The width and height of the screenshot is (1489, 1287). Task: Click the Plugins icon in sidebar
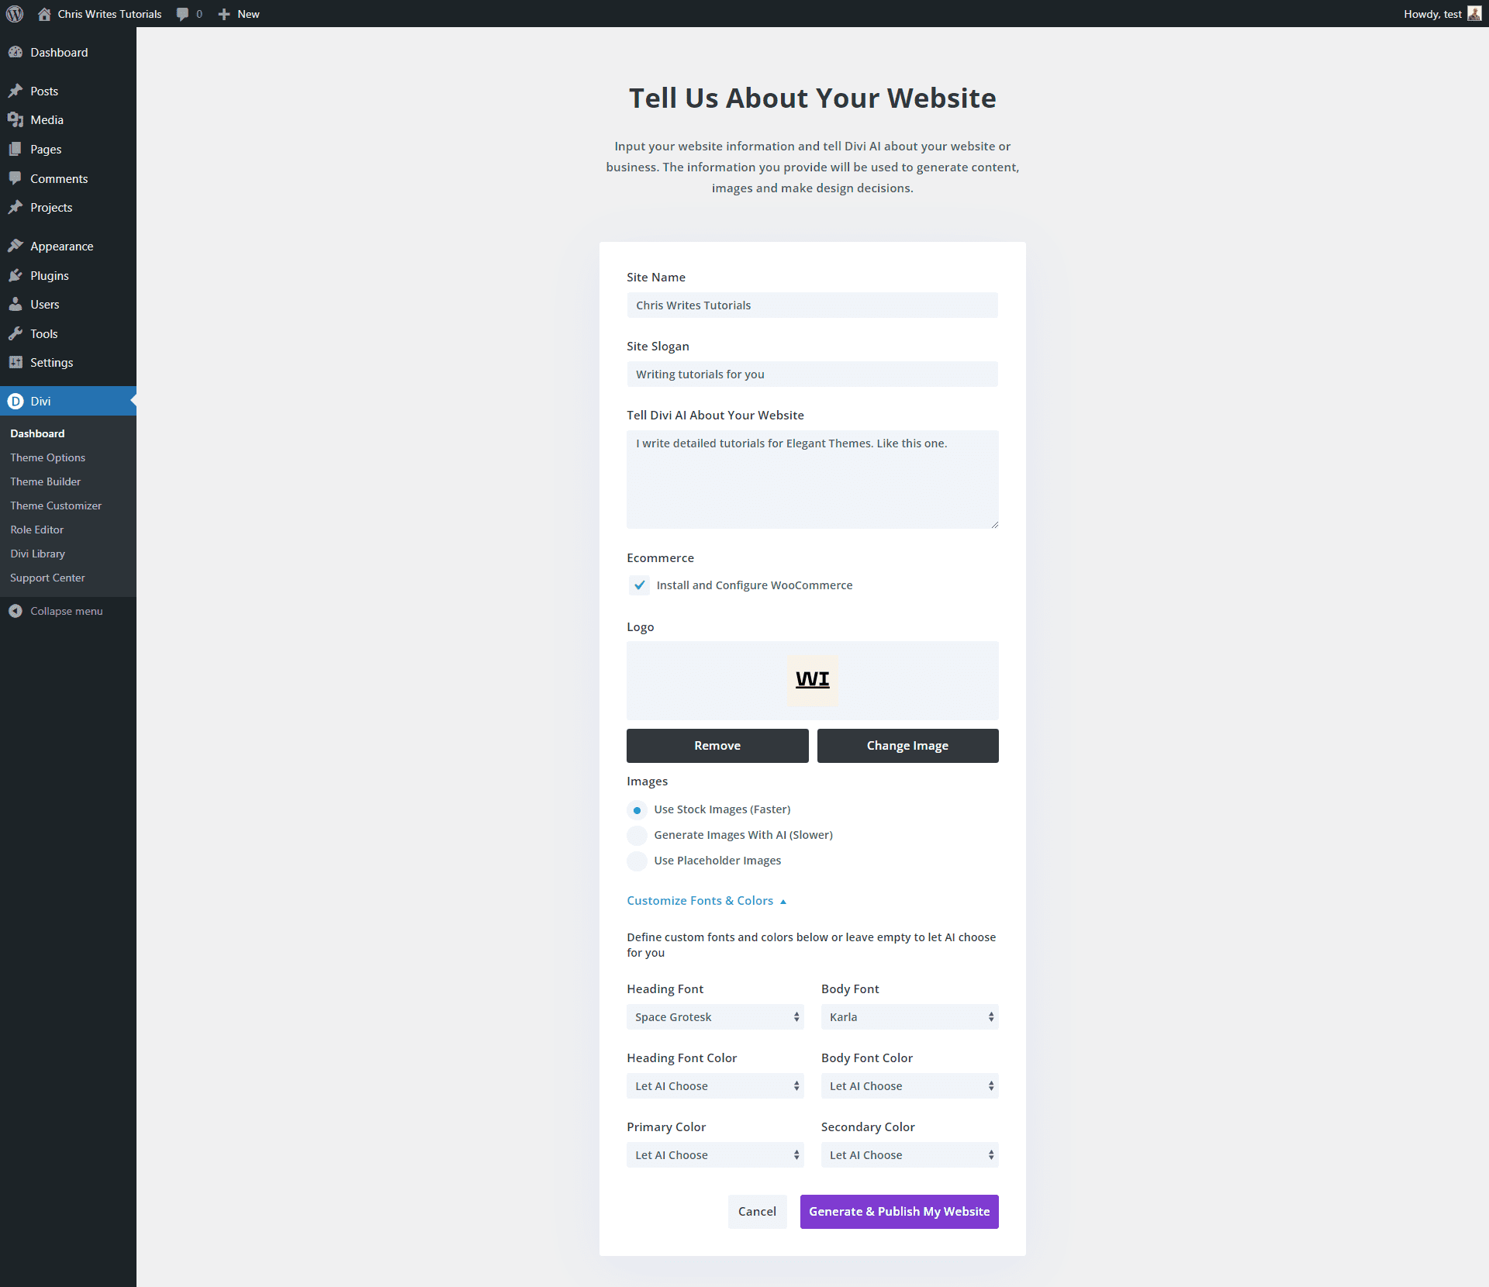point(16,274)
